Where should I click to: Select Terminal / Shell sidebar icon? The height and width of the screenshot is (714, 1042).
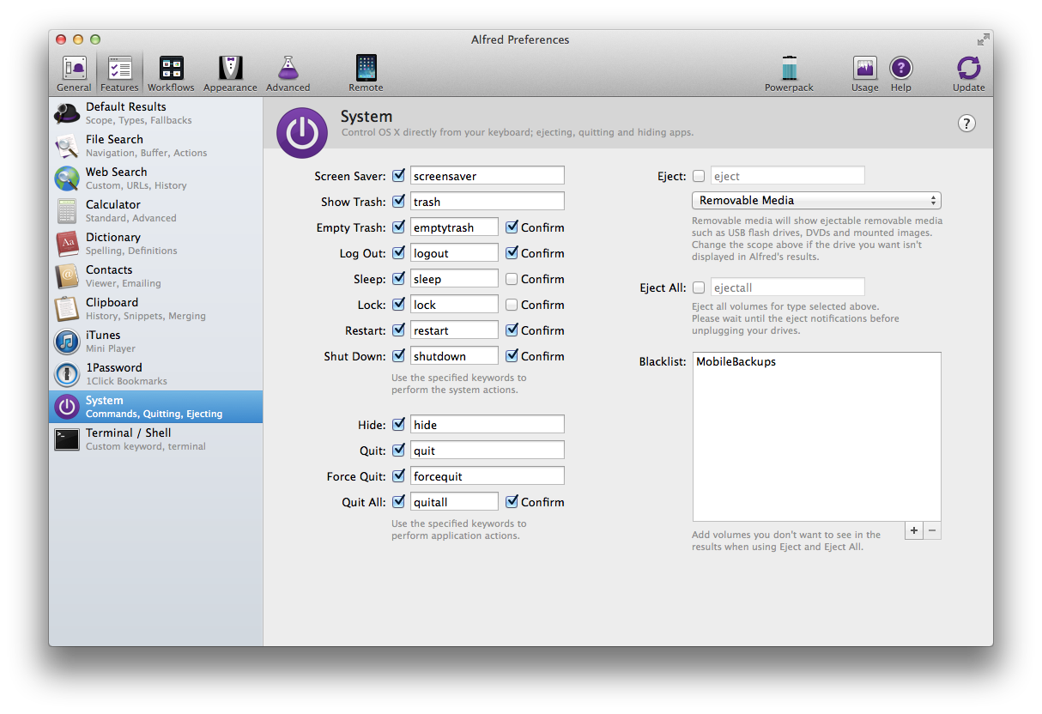pyautogui.click(x=67, y=439)
